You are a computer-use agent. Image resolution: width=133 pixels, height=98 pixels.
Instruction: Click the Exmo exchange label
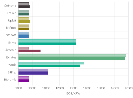point(12,43)
